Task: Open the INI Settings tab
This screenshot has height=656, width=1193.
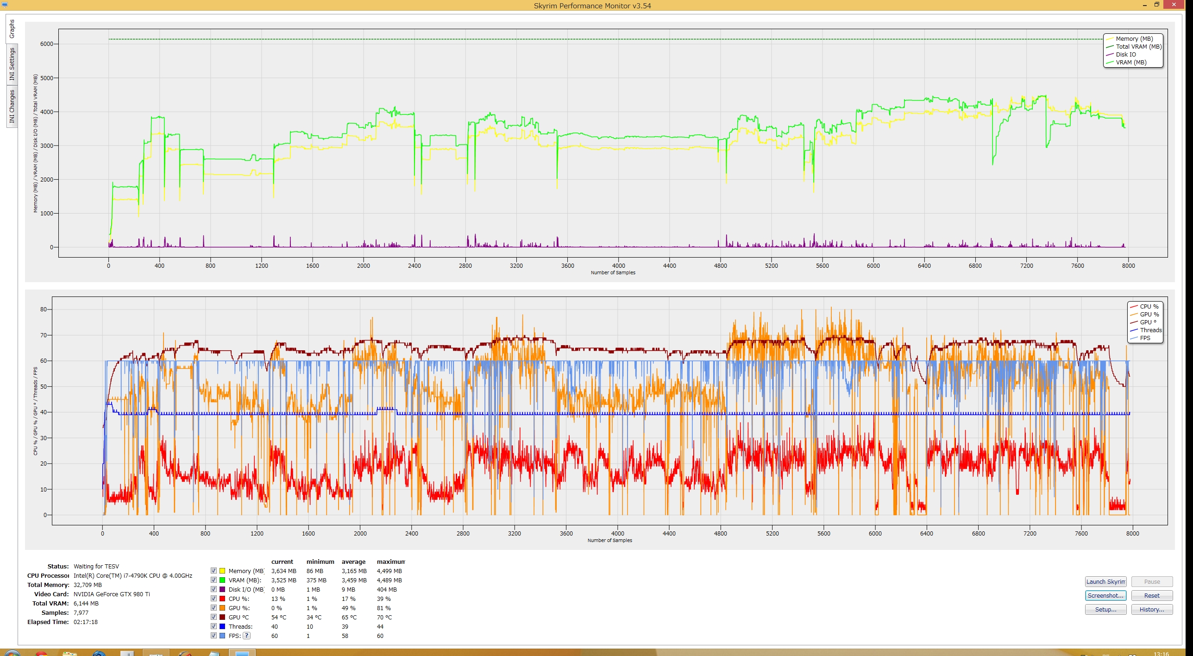Action: point(12,64)
